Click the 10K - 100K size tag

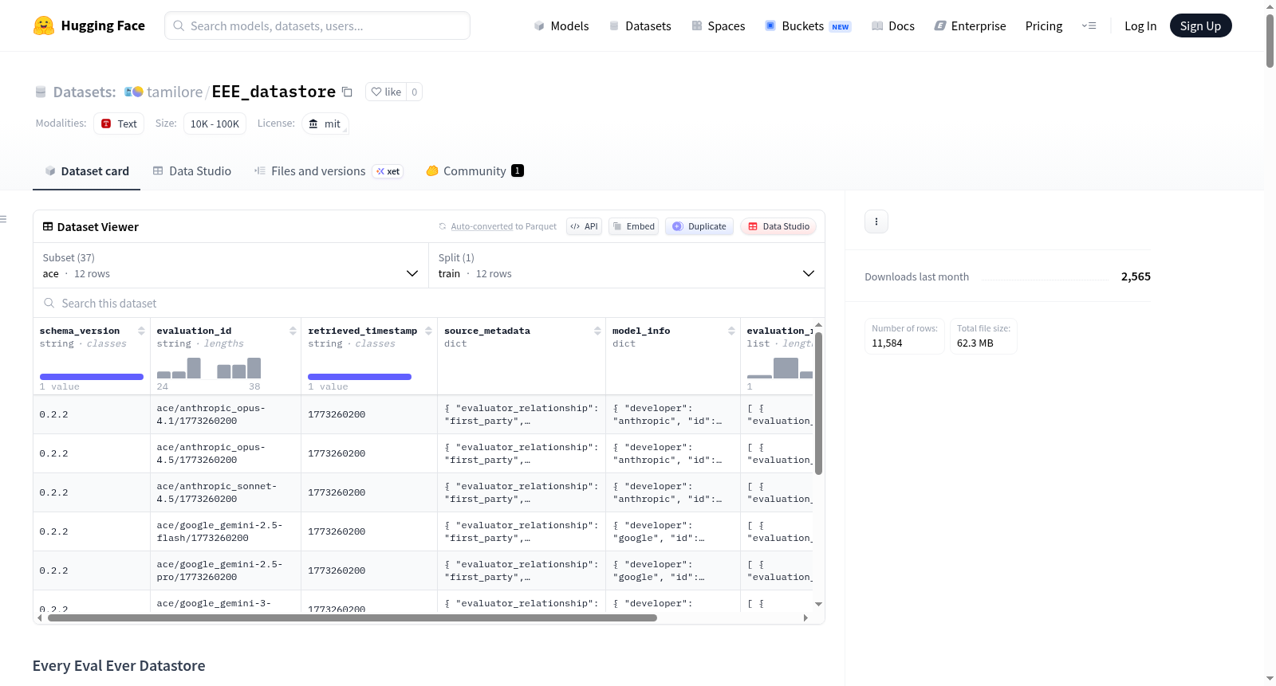[215, 123]
